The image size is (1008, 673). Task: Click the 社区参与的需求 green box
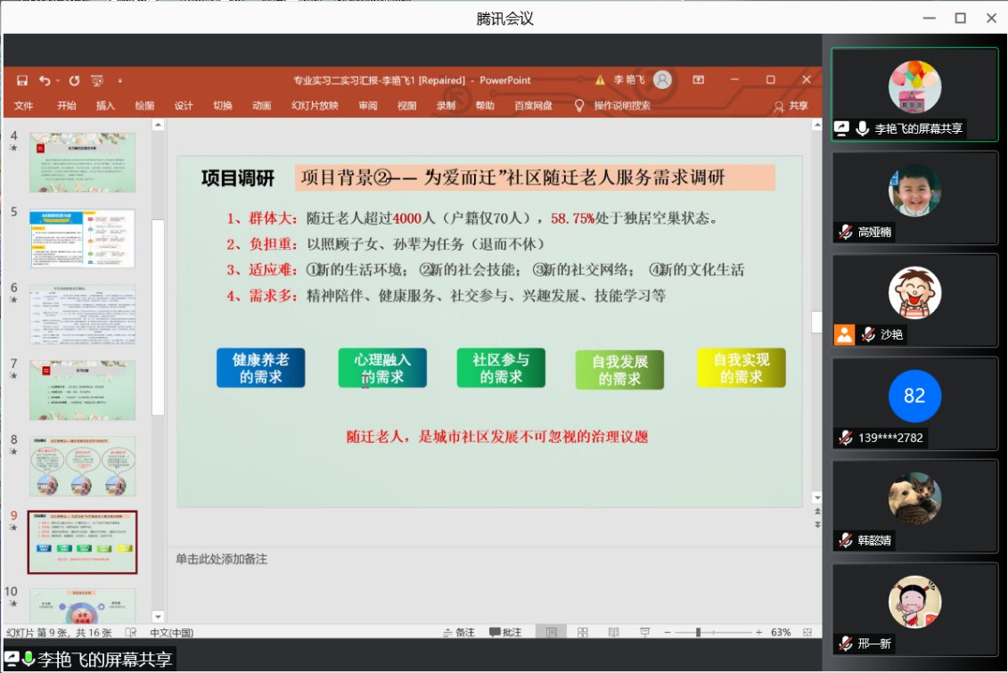click(501, 367)
